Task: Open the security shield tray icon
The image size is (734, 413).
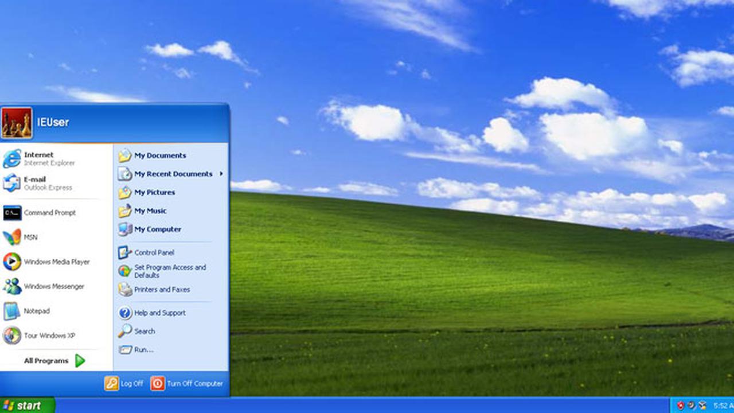Action: click(681, 404)
